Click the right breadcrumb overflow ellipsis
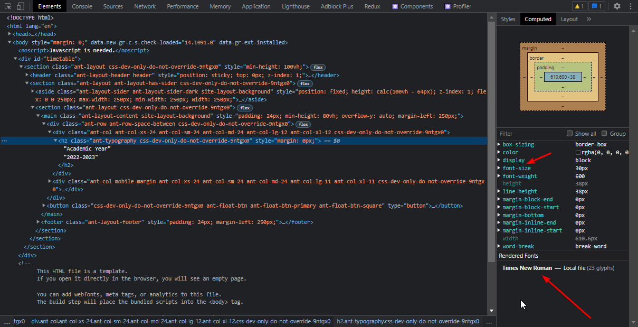 [x=489, y=321]
